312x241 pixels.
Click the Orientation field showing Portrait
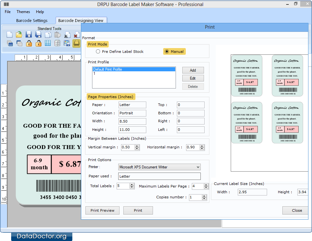132,113
